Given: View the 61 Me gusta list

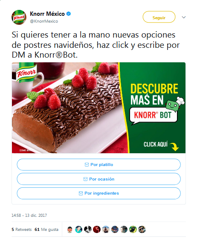Looking at the screenshot, I should (x=46, y=230).
